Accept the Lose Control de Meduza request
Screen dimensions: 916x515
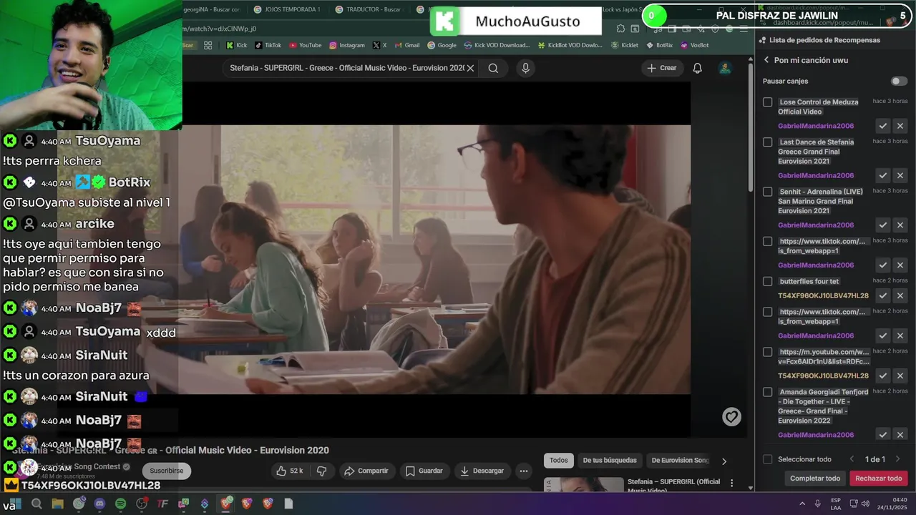click(x=883, y=126)
